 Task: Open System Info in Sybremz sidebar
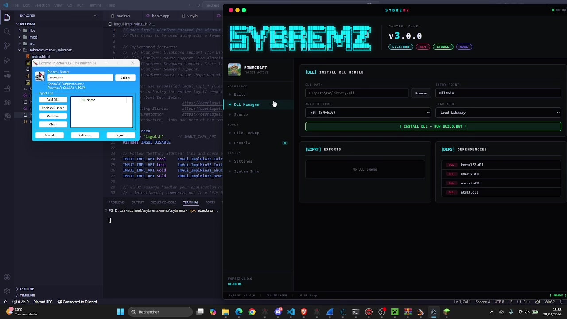tap(259, 171)
